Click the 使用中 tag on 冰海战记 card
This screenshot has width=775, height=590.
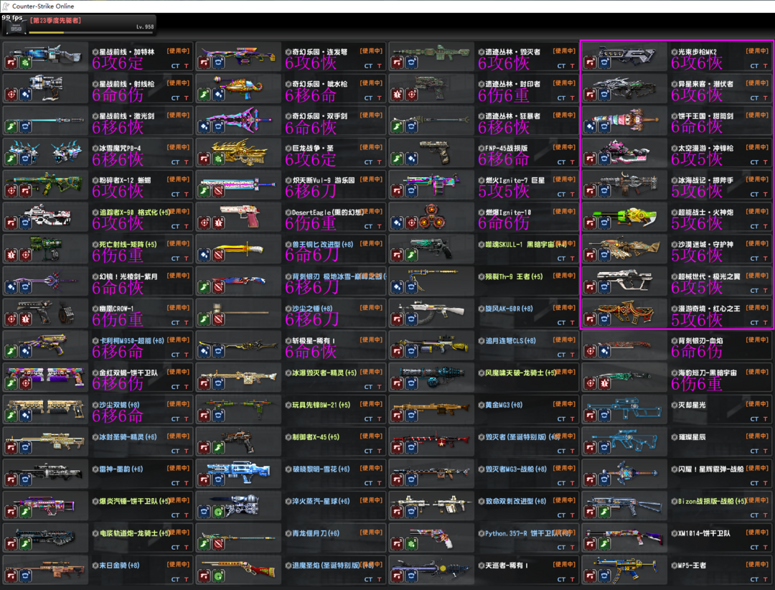[x=757, y=179]
